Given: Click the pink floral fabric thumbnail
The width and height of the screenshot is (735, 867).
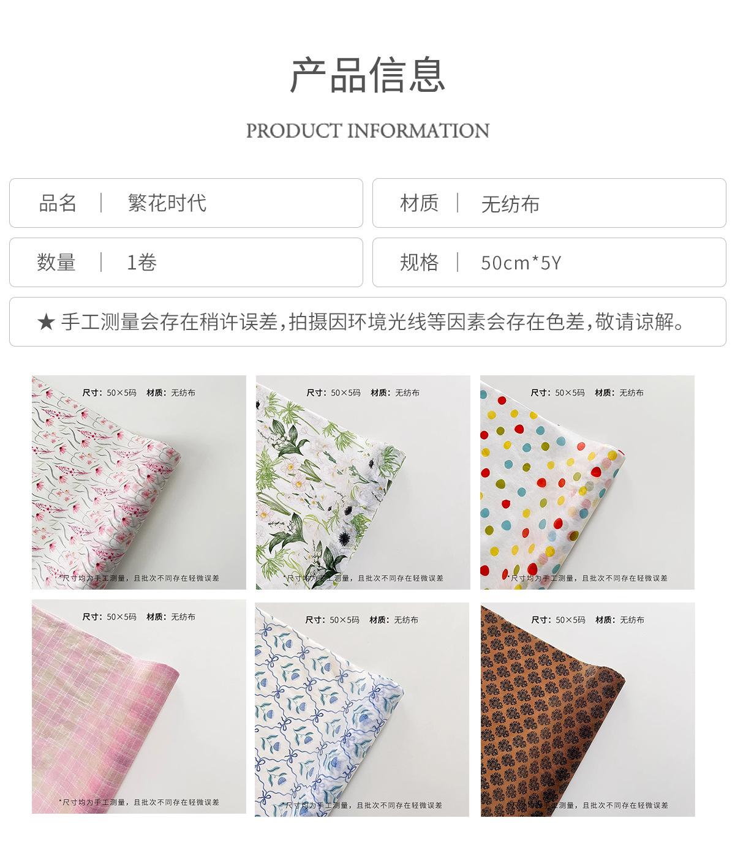Looking at the screenshot, I should tap(139, 482).
